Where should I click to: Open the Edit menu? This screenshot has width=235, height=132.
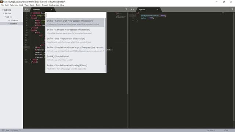tap(7, 5)
